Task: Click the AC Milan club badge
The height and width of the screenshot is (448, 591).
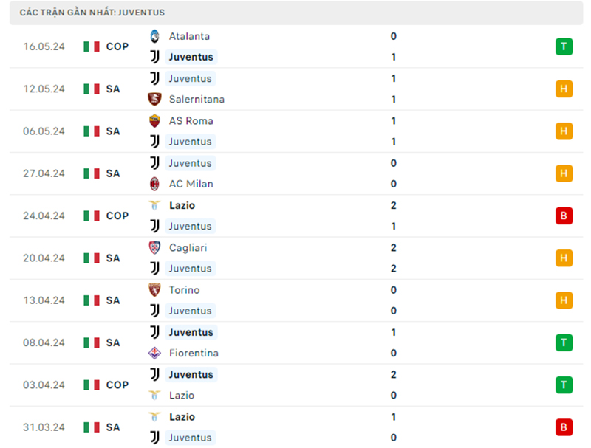Action: 156,183
